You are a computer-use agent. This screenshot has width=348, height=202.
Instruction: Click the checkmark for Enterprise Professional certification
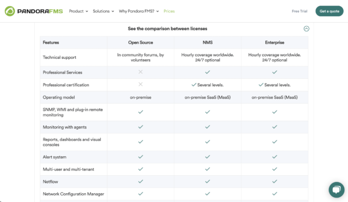tap(261, 85)
